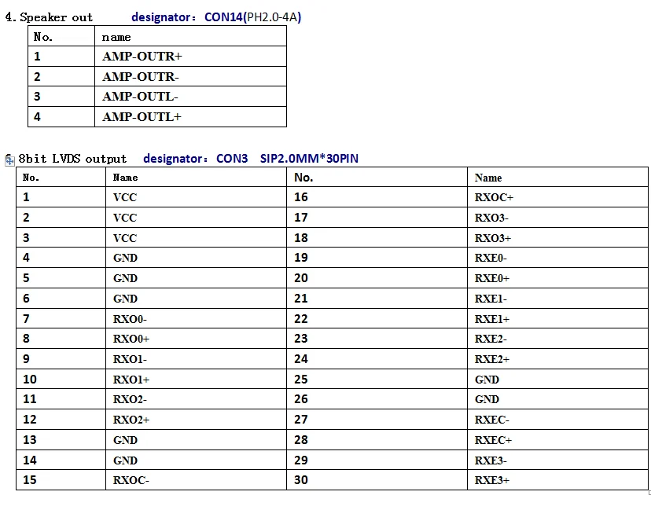Click the GND cell in row 13

(x=196, y=440)
